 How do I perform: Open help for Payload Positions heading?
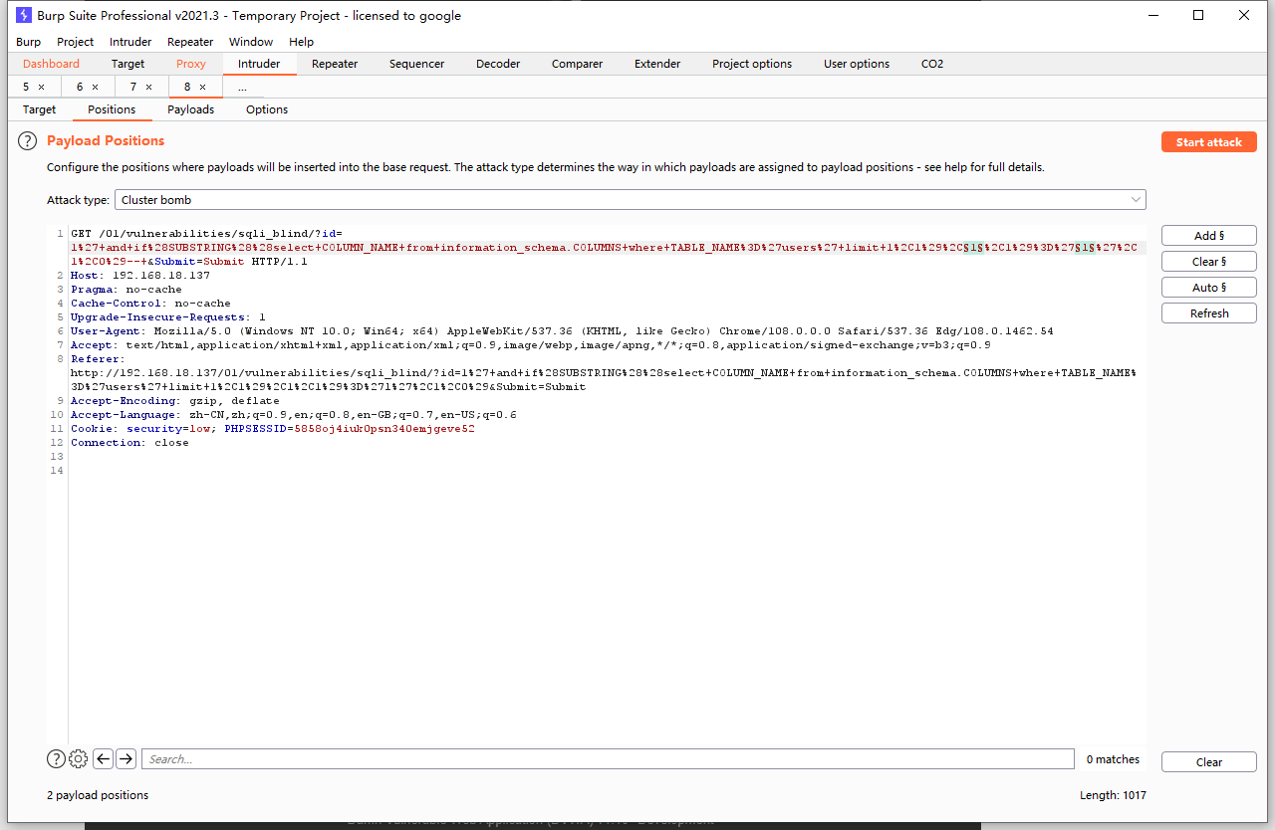(x=28, y=141)
